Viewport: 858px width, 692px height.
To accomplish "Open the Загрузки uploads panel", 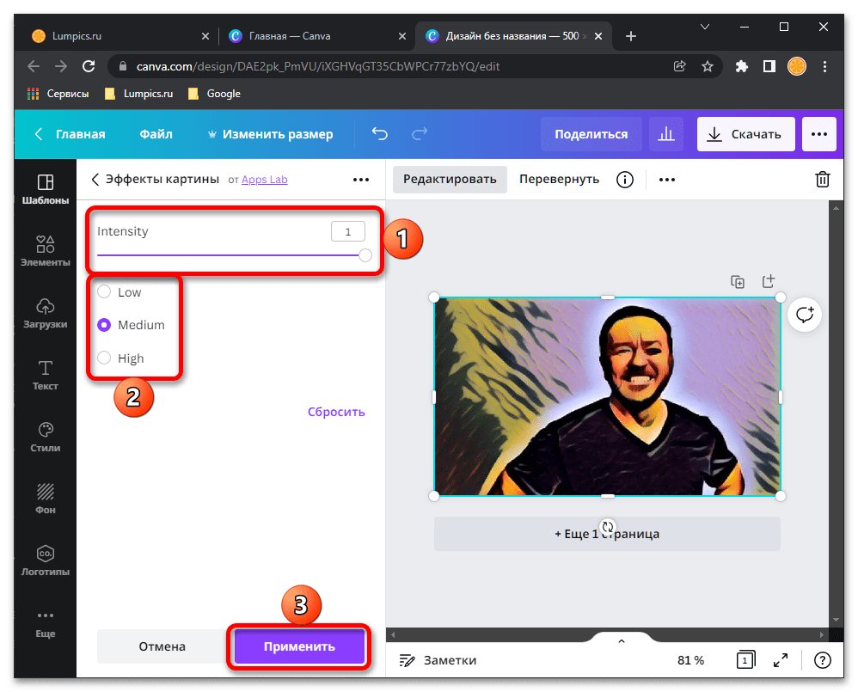I will click(46, 313).
